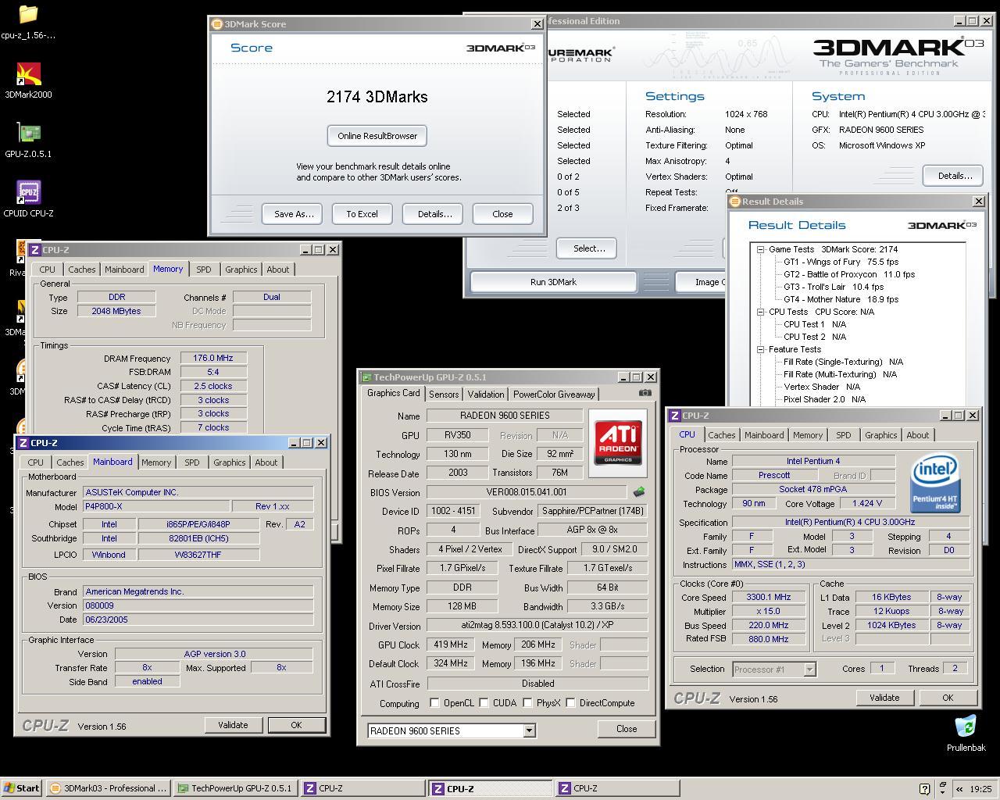The width and height of the screenshot is (1000, 800).
Task: Select GT1 - Wings of Fury result row
Action: [841, 262]
